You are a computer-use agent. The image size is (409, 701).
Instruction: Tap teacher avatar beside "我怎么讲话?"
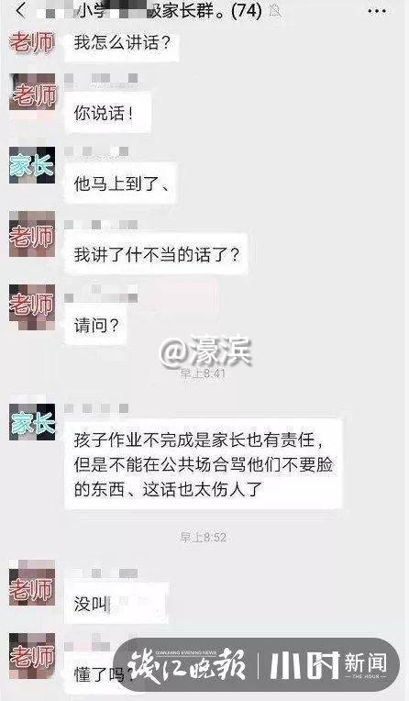(32, 42)
